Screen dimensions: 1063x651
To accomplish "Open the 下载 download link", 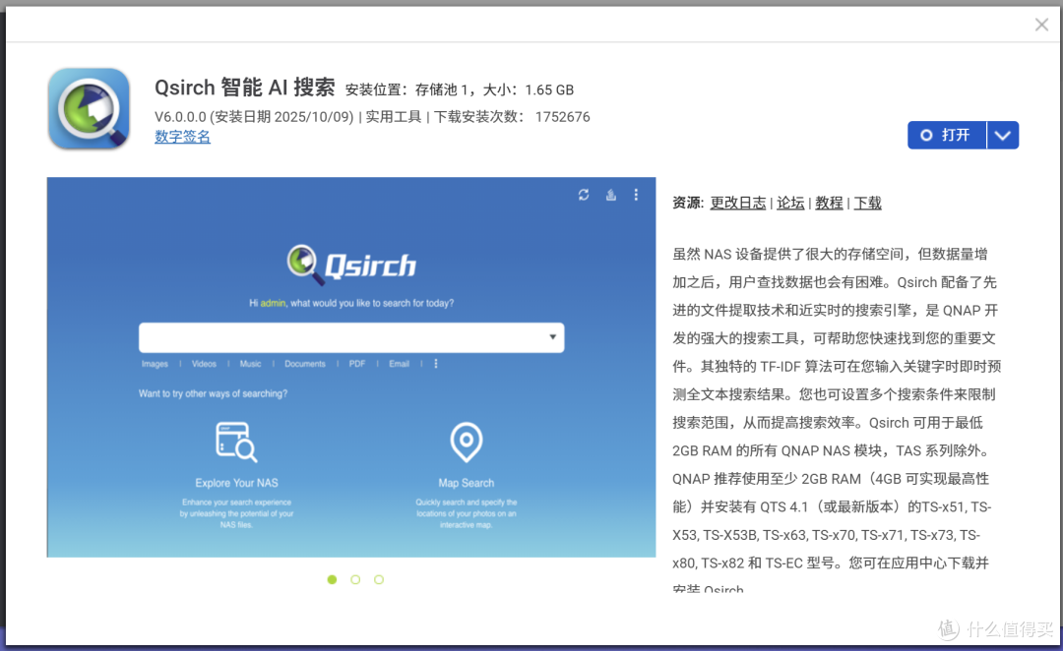I will [x=868, y=203].
